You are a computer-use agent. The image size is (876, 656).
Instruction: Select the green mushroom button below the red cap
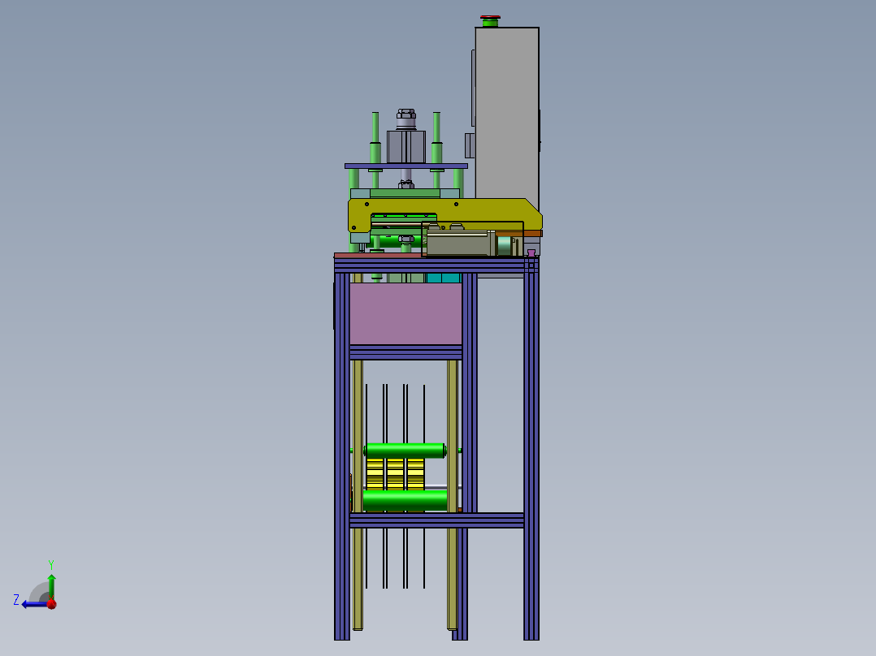(x=490, y=24)
